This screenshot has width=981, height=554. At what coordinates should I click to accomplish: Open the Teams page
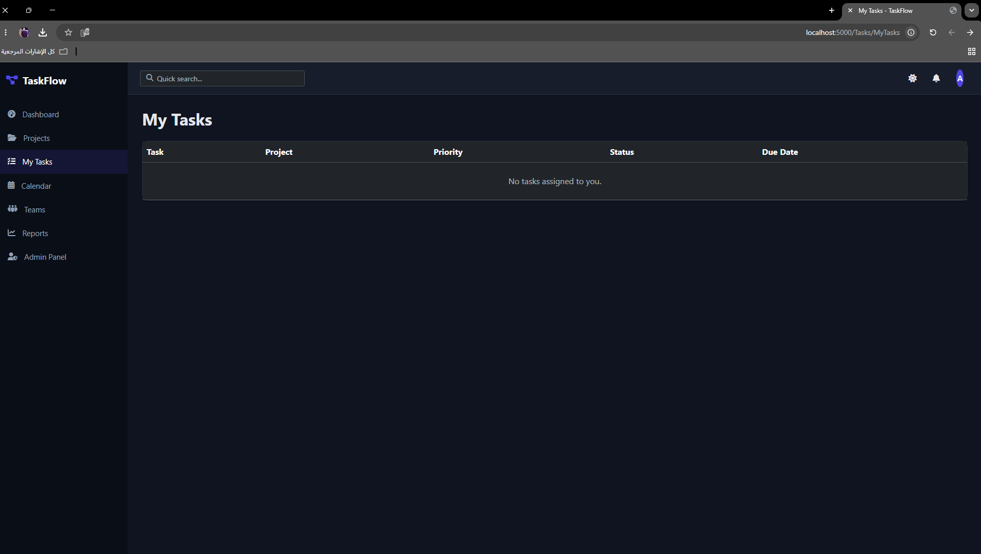coord(64,209)
